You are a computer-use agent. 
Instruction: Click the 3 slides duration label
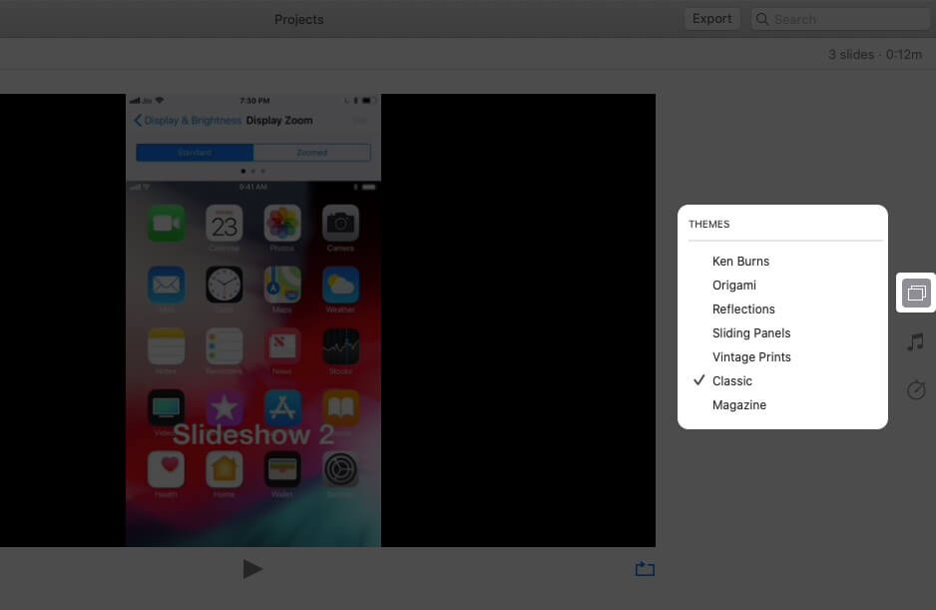tap(874, 54)
